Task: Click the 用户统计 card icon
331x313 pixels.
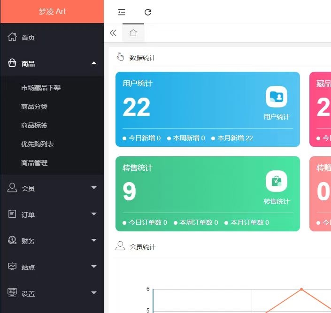Action: point(277,97)
